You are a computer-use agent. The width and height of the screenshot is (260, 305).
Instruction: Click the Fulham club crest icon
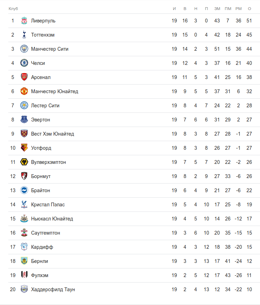[24, 275]
